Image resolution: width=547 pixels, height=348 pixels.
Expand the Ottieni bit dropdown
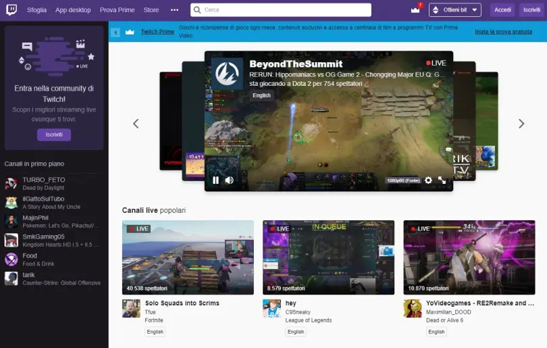pyautogui.click(x=455, y=9)
